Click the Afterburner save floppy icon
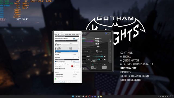 tap(83, 69)
